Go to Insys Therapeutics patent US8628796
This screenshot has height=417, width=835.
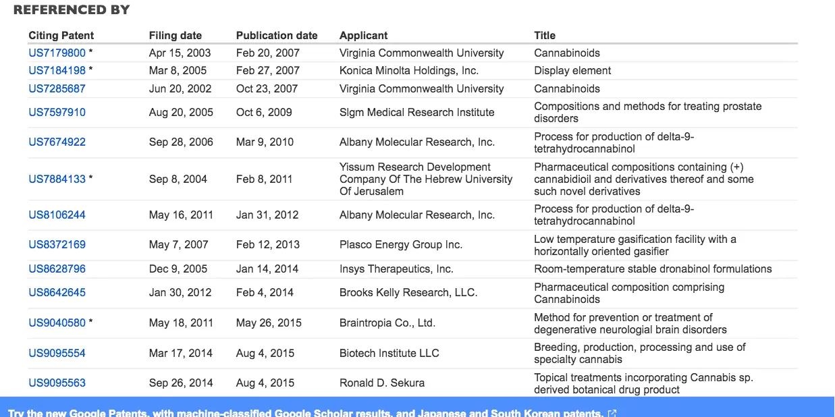point(57,269)
